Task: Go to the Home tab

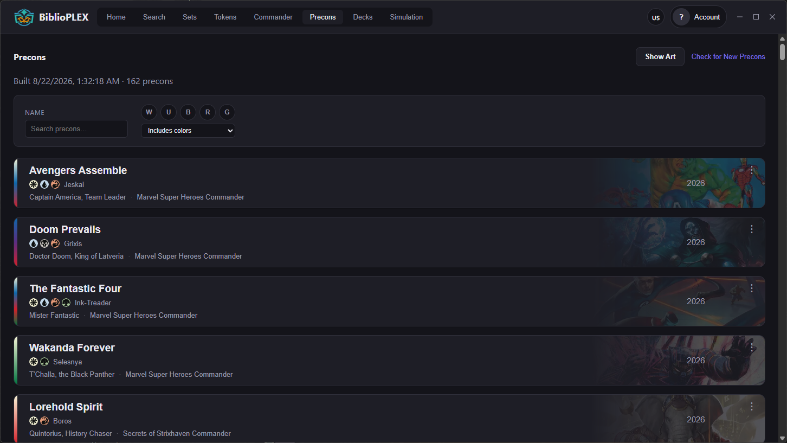Action: pyautogui.click(x=116, y=17)
